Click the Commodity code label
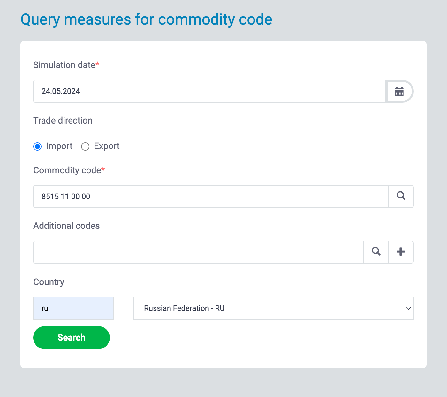Screen dimensions: 447x397 (x=69, y=170)
